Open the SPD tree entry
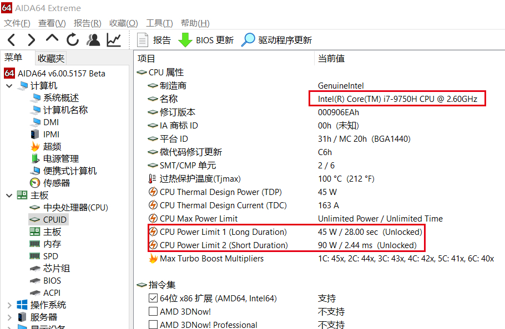Screen dimensions: 505x329 50,256
